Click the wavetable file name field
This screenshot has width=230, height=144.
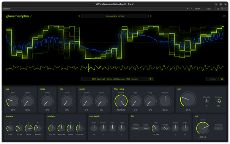tap(115, 79)
